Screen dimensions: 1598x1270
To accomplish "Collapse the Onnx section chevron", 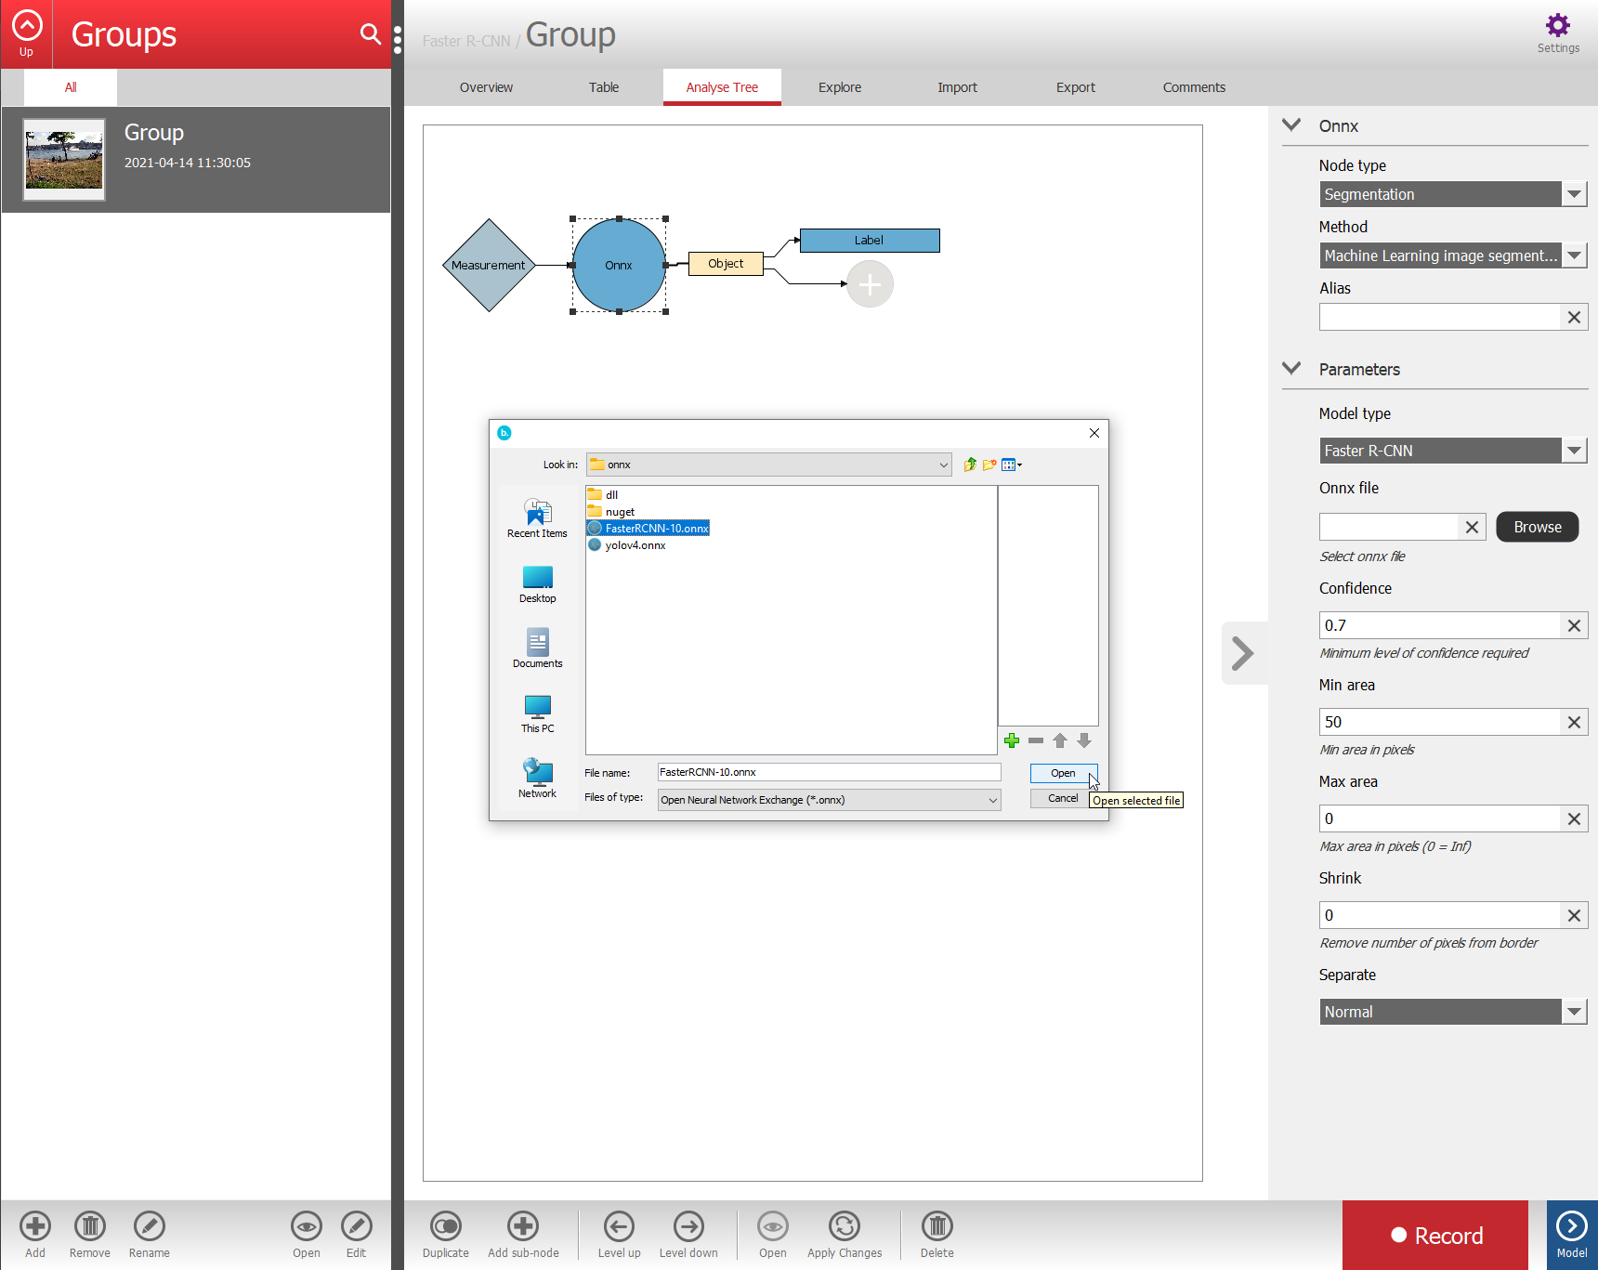I will (1291, 125).
